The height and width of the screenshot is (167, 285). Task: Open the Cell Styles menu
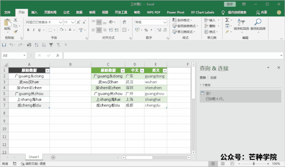(184, 32)
